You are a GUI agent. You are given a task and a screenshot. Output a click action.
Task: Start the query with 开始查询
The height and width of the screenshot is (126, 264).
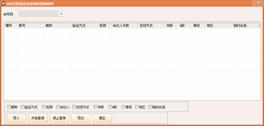[x=38, y=118]
